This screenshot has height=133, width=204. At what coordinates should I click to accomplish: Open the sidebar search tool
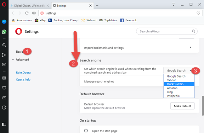[x=4, y=45]
